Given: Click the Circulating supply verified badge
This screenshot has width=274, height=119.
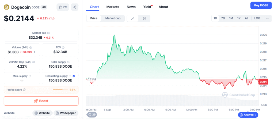Looking at the screenshot, I should click(74, 76).
